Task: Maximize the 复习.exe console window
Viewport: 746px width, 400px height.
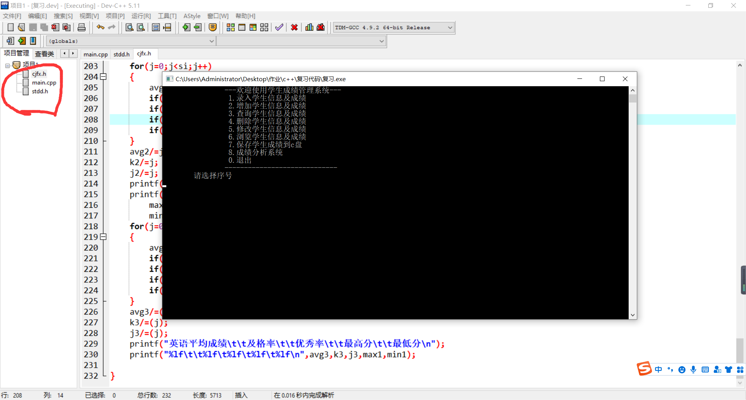Action: tap(602, 79)
